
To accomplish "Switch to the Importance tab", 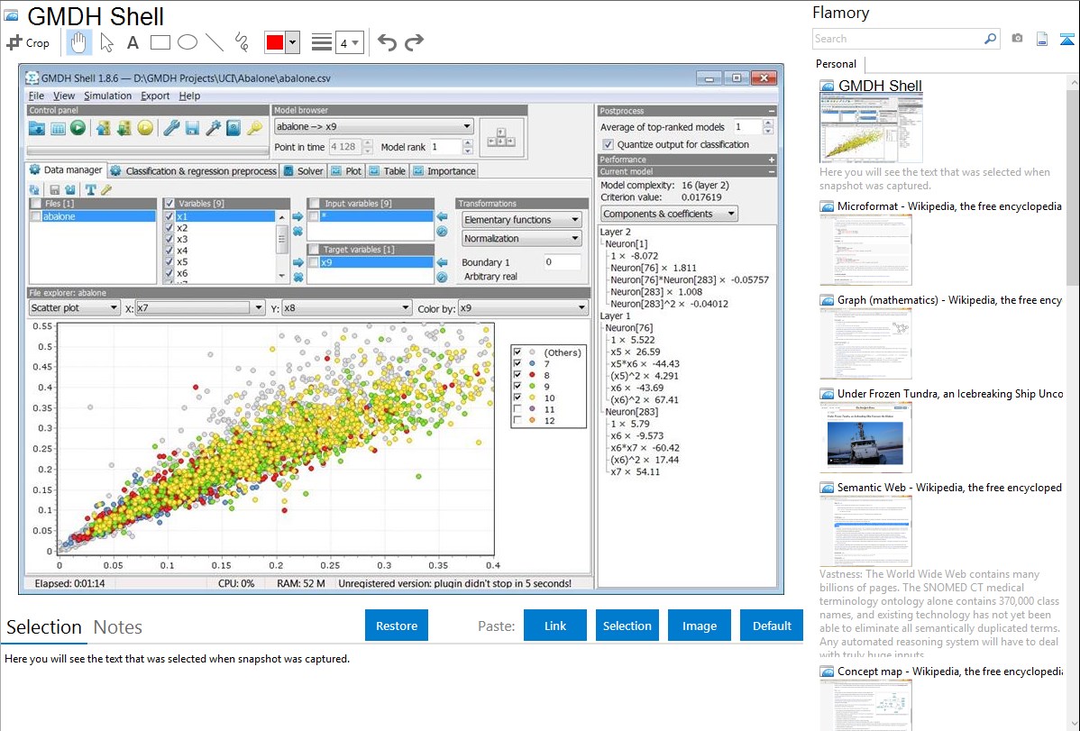I will (x=444, y=171).
